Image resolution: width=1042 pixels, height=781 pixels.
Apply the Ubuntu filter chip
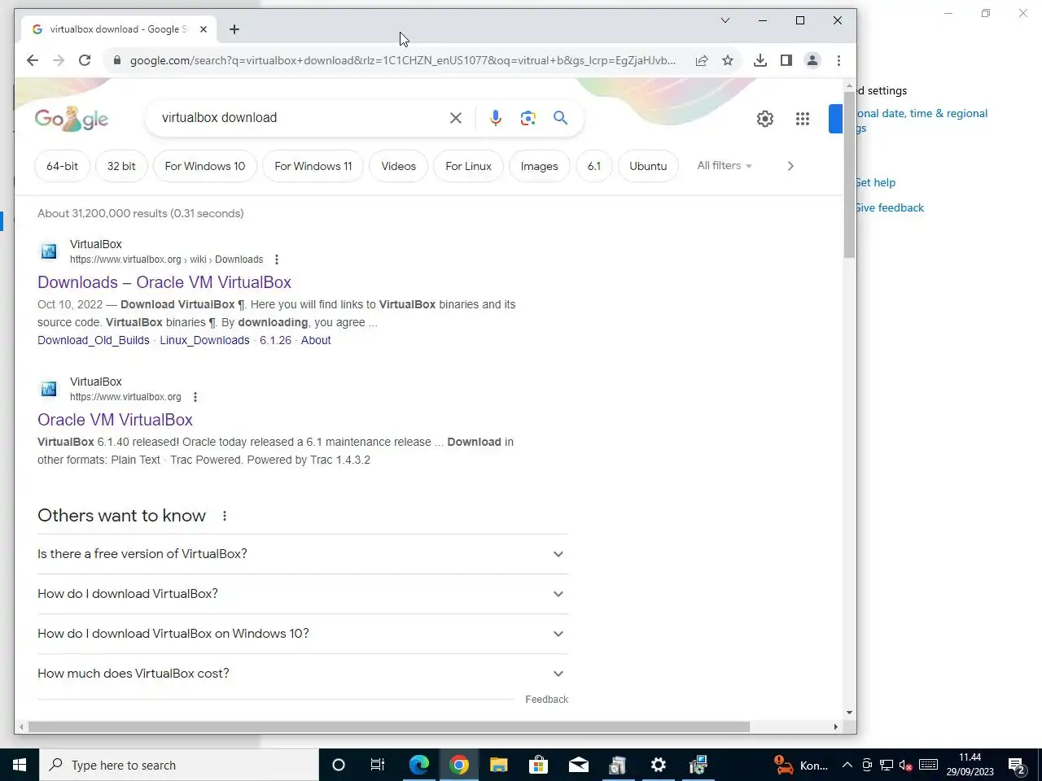(x=648, y=166)
